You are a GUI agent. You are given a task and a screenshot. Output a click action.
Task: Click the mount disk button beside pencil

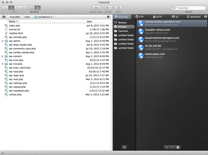(x=178, y=147)
